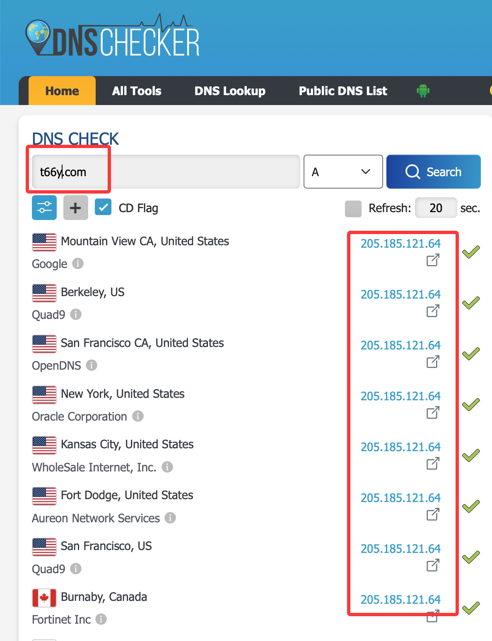492x641 pixels.
Task: Open the DNS settings sliders icon
Action: 44,208
